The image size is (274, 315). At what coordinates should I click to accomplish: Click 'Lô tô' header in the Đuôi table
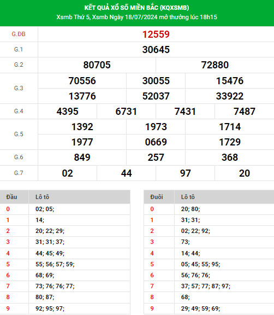(188, 197)
